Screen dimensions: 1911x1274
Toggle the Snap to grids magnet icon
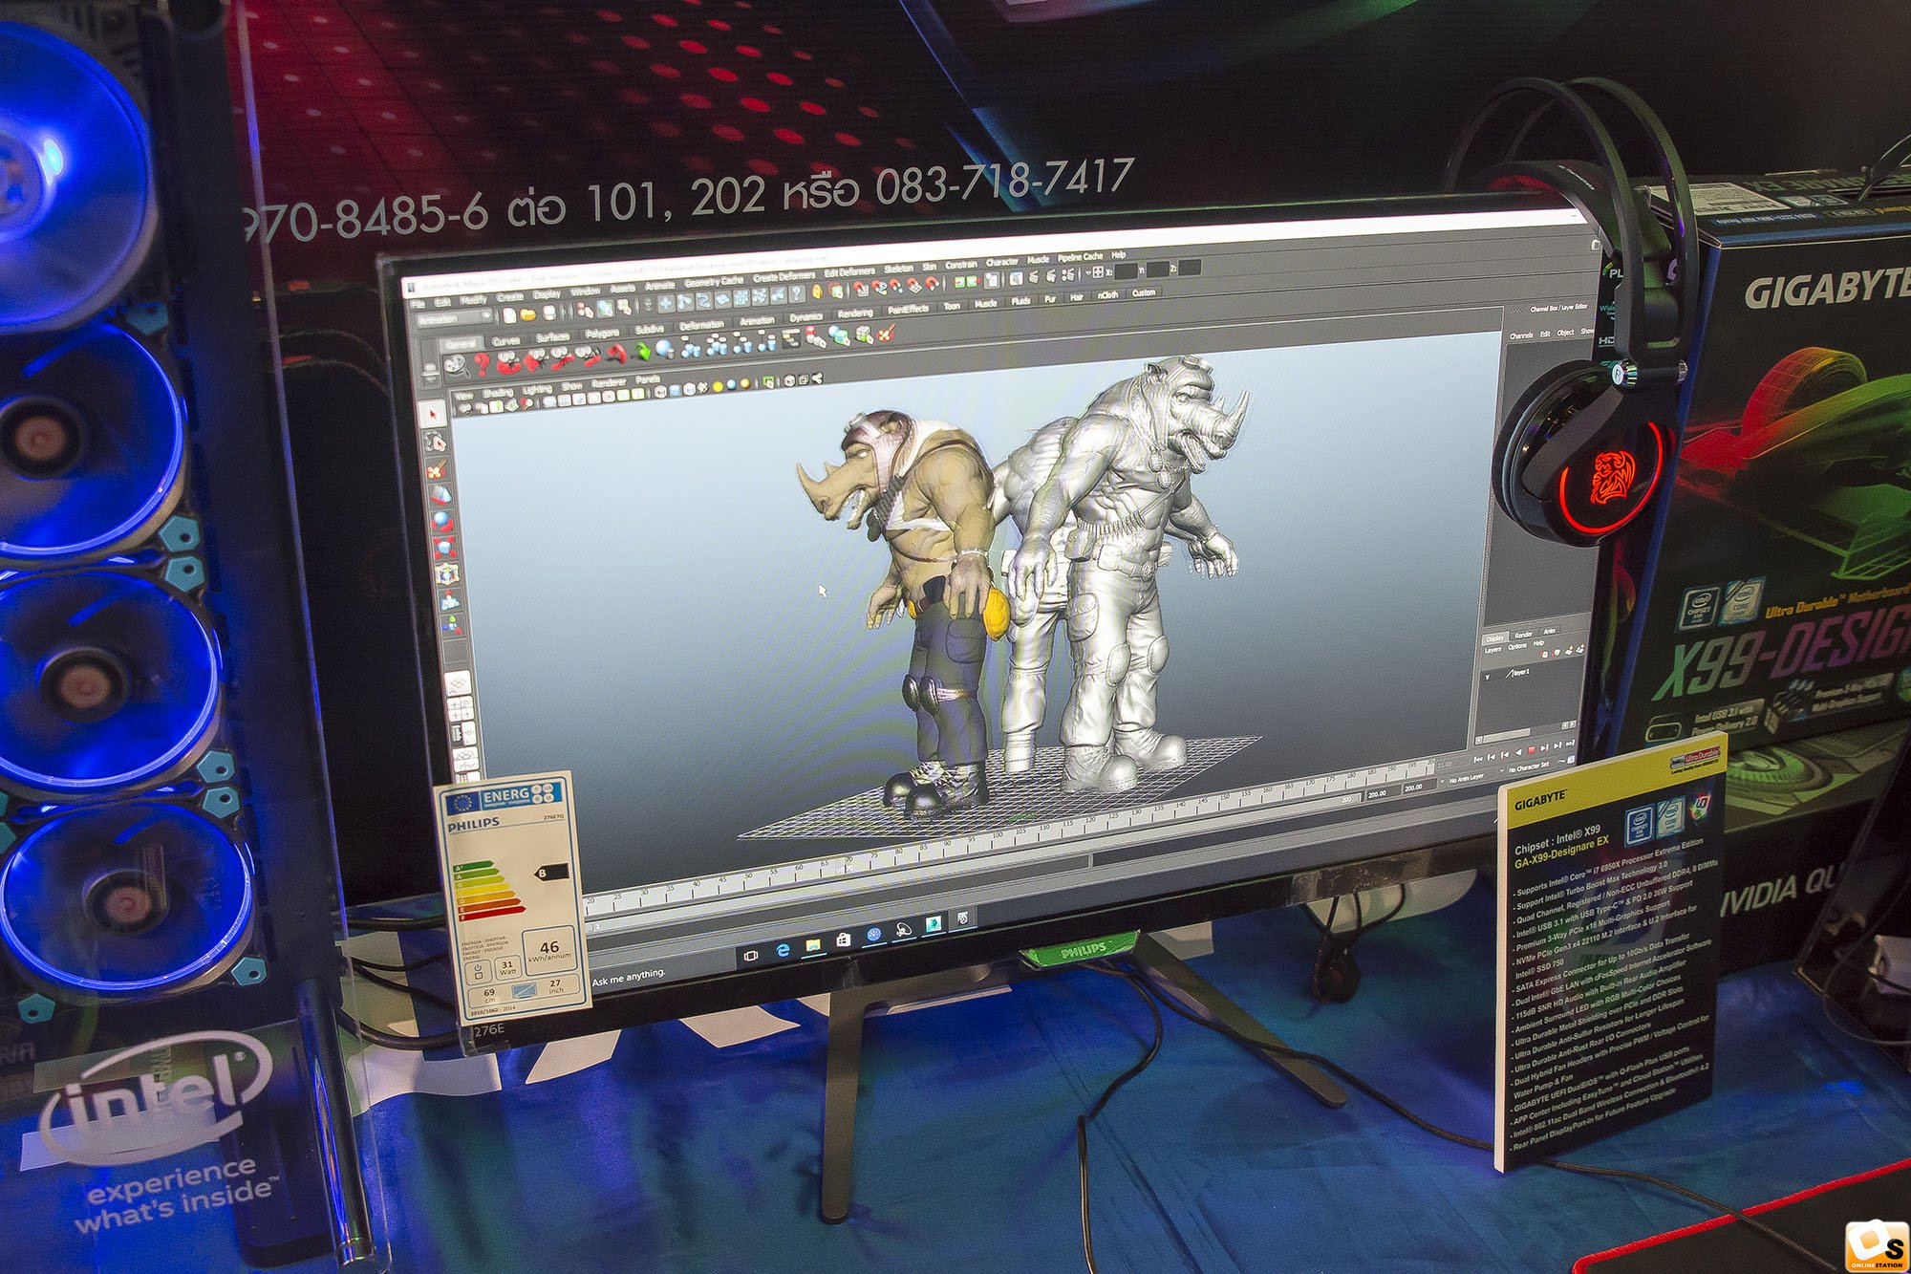pyautogui.click(x=860, y=289)
